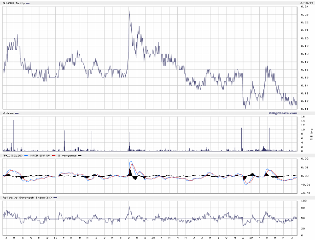Select the MACD EMA(9) legend label
The width and height of the screenshot is (315, 240).
coord(40,156)
